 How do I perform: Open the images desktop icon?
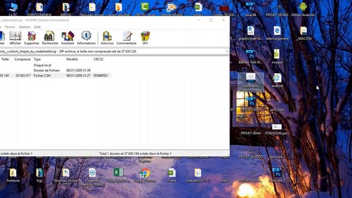[x=277, y=57]
